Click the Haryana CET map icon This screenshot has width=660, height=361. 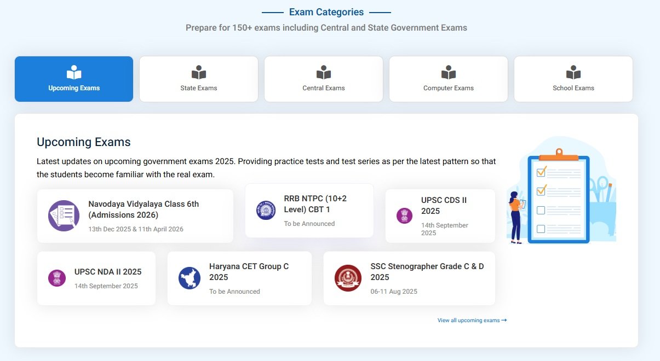click(x=190, y=278)
